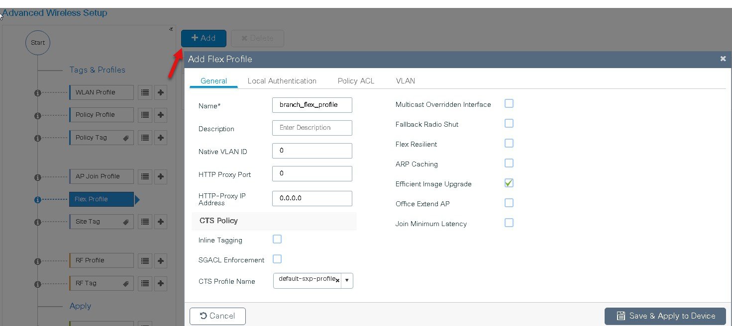Screen dimensions: 732x326
Task: Switch to the VLAN tab
Action: click(406, 81)
